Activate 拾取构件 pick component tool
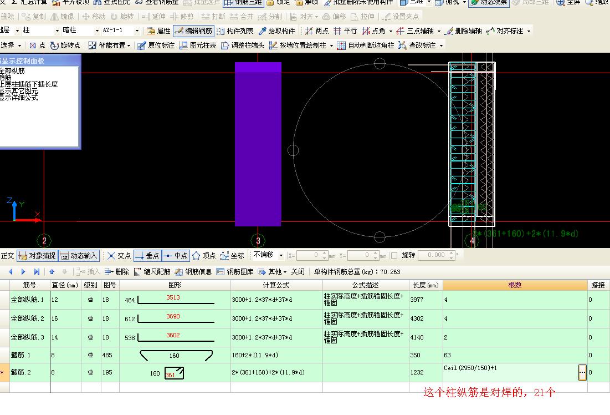 click(277, 31)
